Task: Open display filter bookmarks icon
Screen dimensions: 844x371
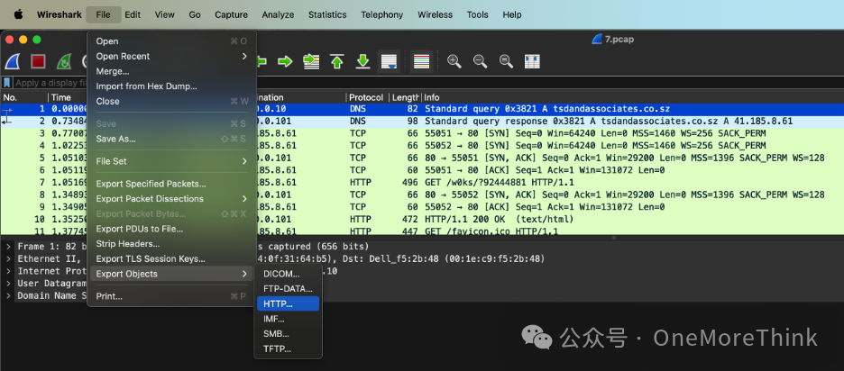Action: [x=7, y=83]
